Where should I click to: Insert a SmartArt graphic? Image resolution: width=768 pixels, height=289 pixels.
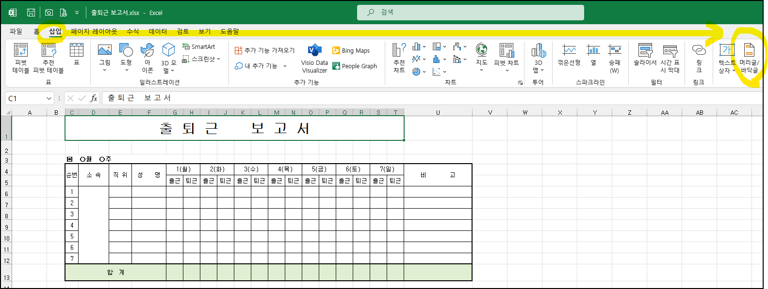tap(198, 46)
